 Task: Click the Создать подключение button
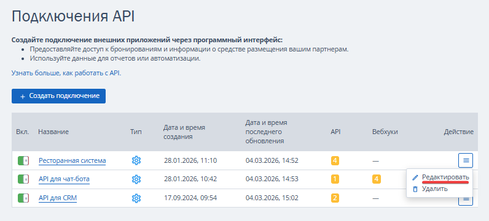[x=58, y=96]
